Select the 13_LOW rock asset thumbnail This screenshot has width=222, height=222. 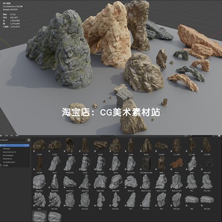[x=207, y=145]
